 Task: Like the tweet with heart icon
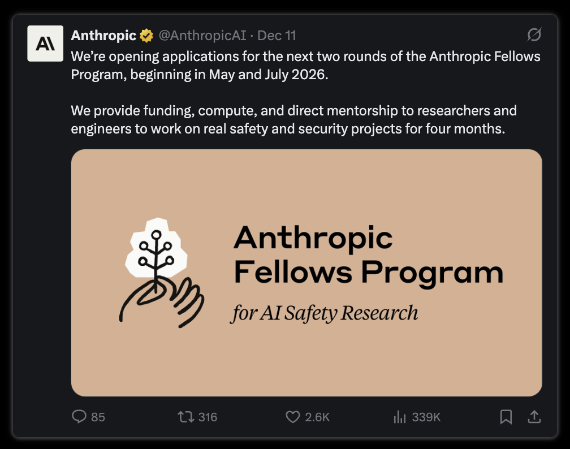click(293, 417)
